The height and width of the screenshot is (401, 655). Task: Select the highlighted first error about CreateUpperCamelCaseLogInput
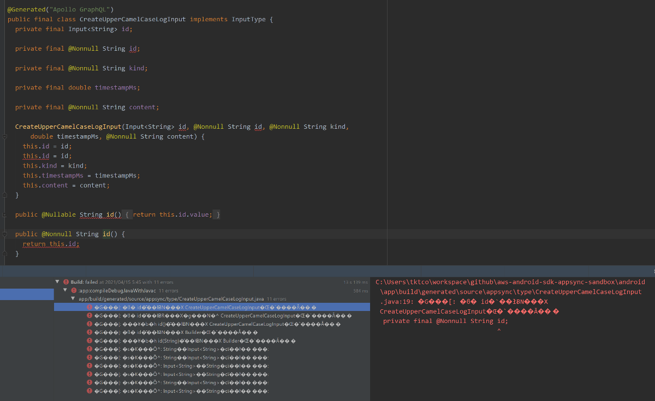coord(212,307)
